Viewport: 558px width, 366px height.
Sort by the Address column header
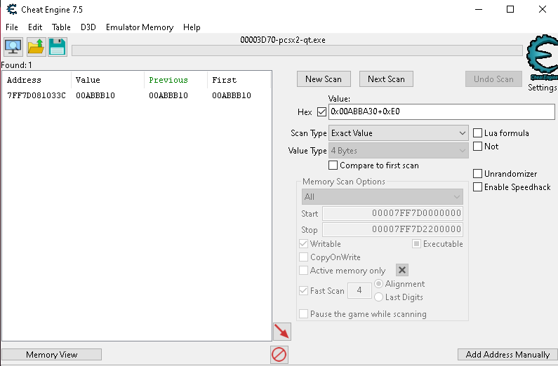[36, 80]
